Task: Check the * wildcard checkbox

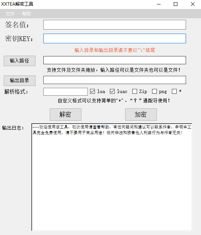Action: [x=174, y=92]
